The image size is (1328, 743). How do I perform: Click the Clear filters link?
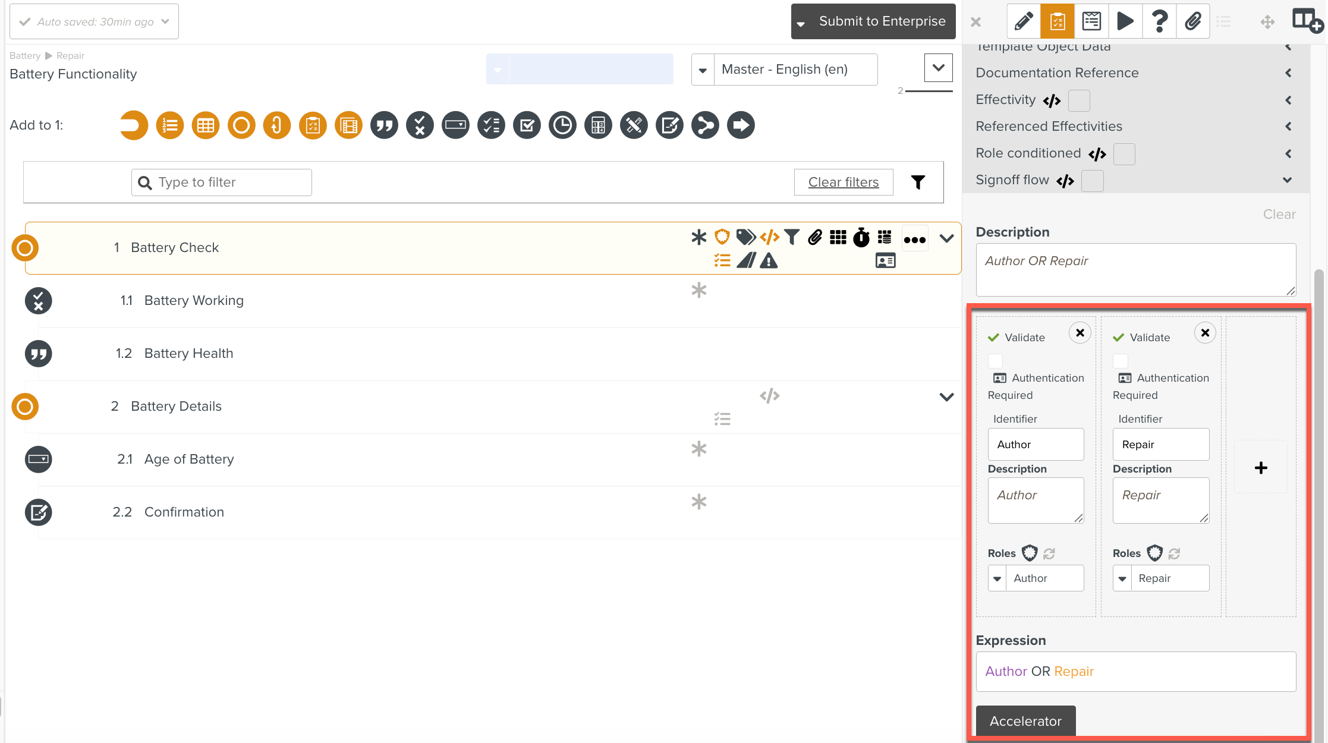[x=843, y=182]
